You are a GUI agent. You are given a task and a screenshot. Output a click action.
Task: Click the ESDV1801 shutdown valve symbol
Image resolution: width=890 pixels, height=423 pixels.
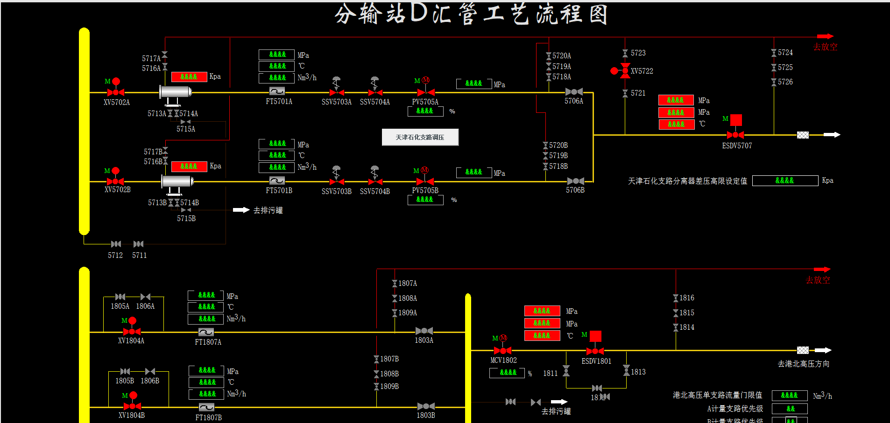(x=595, y=350)
